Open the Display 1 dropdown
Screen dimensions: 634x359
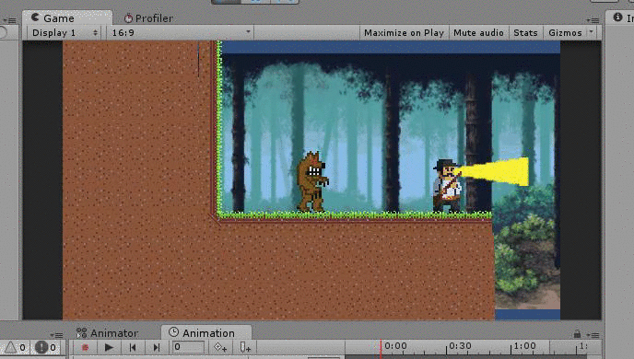point(65,33)
